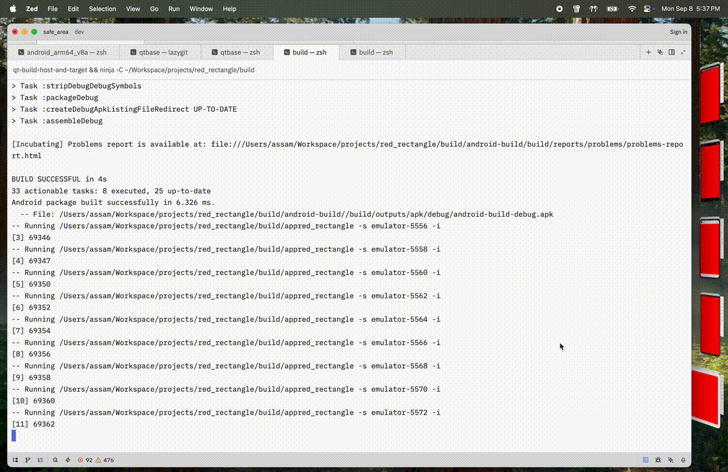This screenshot has width=728, height=472.
Task: Click the problems-report file URL
Action: (347, 149)
